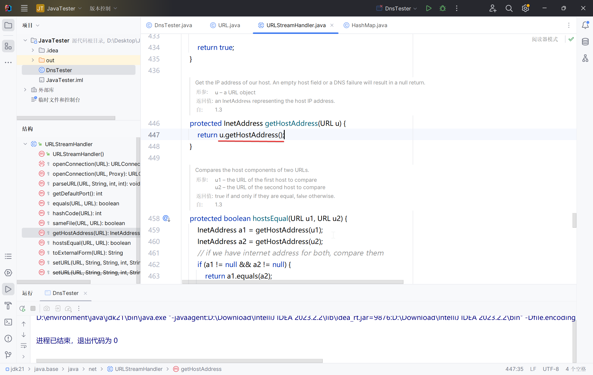Toggle soft-wrap in run console
The height and width of the screenshot is (375, 593).
click(24, 346)
